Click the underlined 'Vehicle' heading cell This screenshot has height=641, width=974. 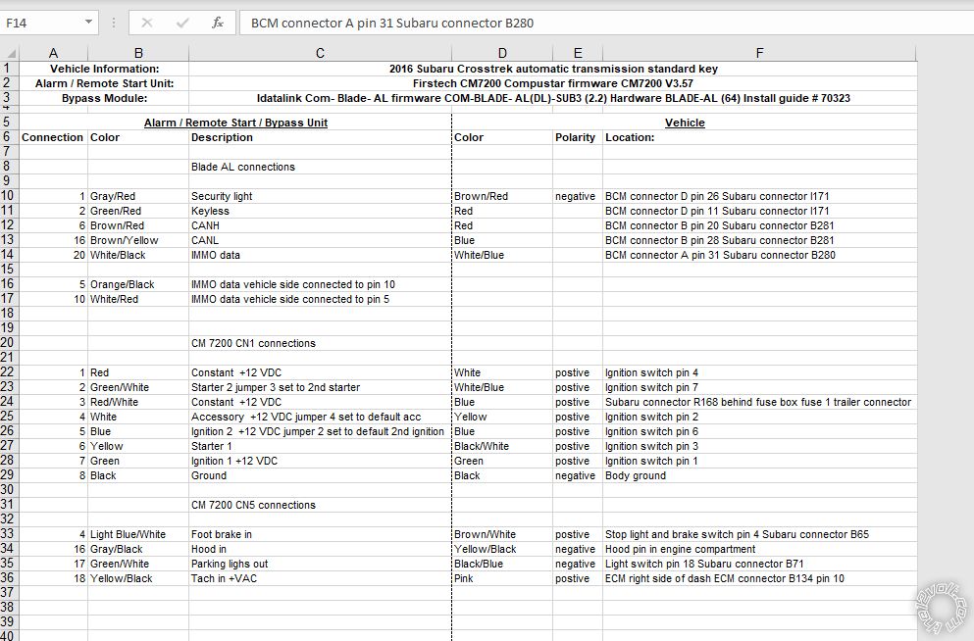pyautogui.click(x=685, y=123)
